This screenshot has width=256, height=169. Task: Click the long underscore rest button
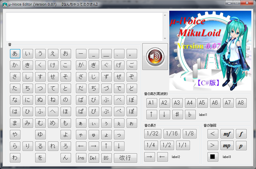pyautogui.click(x=107, y=54)
